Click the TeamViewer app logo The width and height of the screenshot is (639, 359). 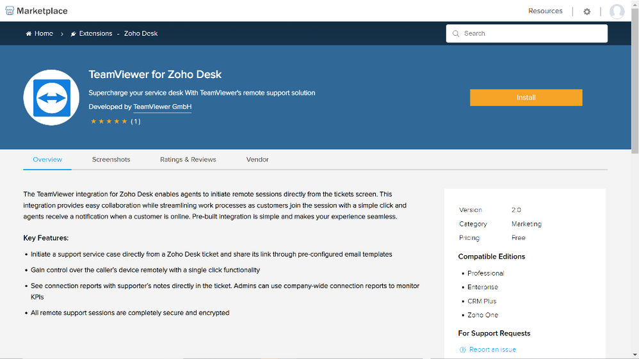(51, 97)
